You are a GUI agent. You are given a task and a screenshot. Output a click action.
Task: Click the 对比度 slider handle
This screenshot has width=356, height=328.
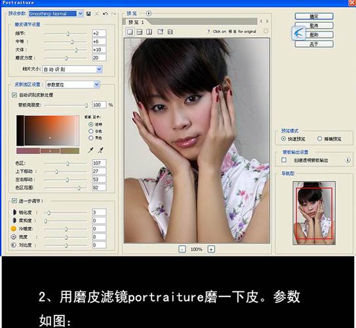click(x=66, y=245)
